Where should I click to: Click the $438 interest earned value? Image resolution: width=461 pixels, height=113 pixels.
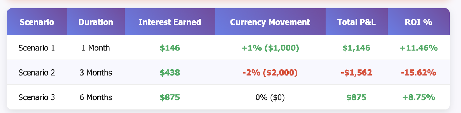pyautogui.click(x=170, y=73)
